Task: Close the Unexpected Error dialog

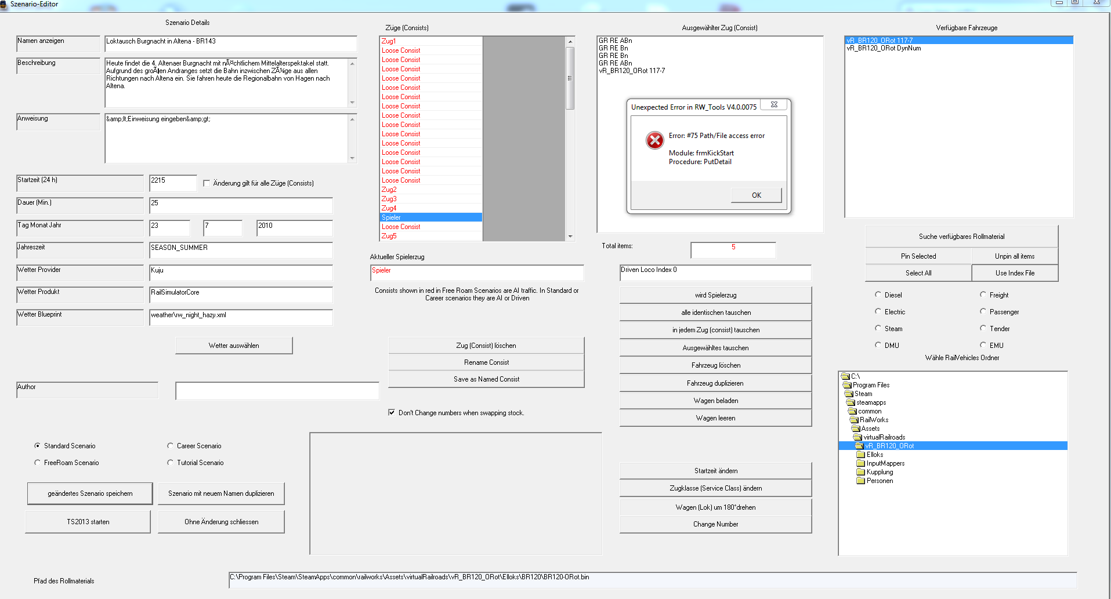Action: coord(774,105)
